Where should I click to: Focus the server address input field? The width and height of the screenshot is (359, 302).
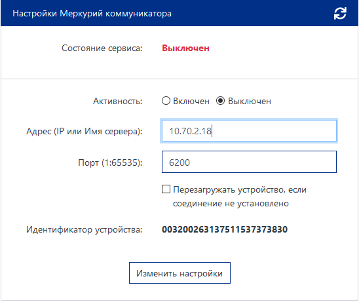coord(249,131)
